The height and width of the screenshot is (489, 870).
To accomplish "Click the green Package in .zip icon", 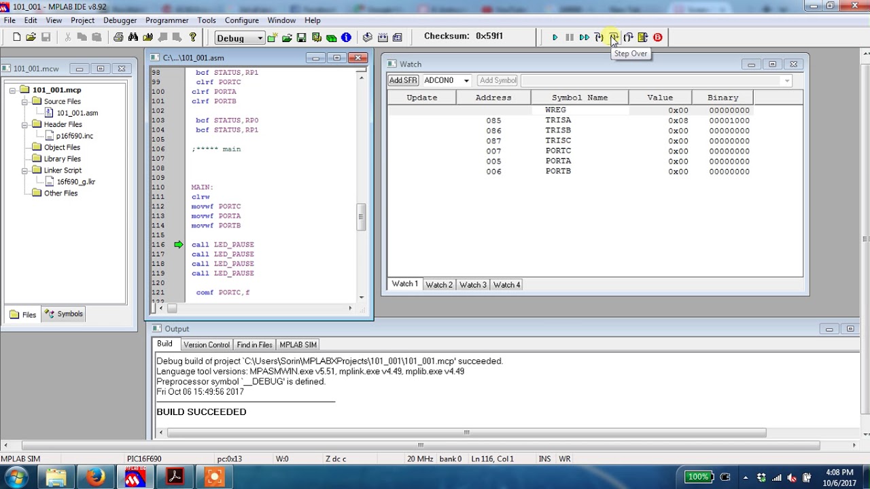I will click(331, 37).
